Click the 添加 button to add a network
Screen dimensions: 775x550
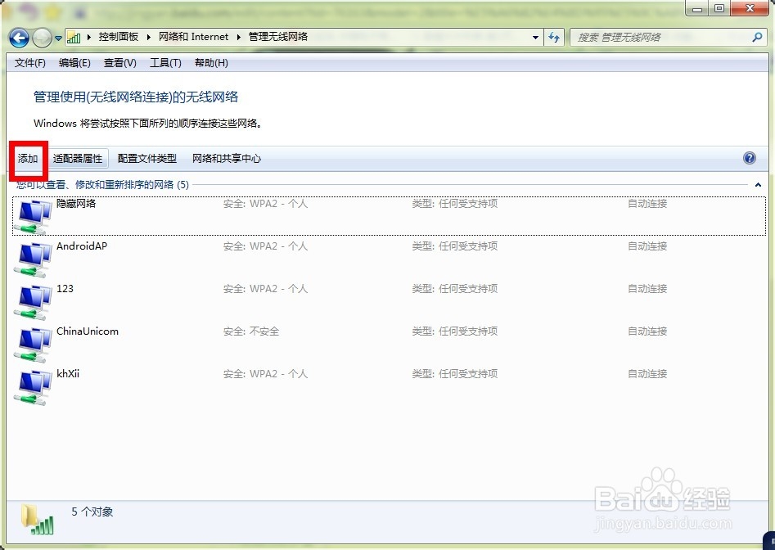[27, 159]
